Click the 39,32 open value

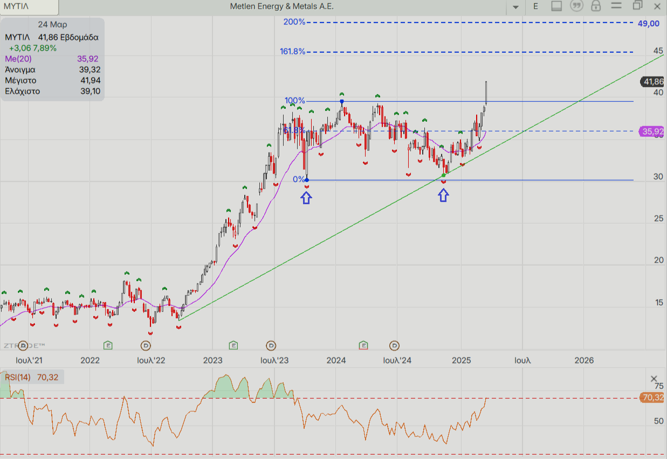click(x=90, y=69)
